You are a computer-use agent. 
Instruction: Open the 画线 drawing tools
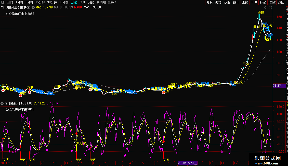(x=245, y=2)
